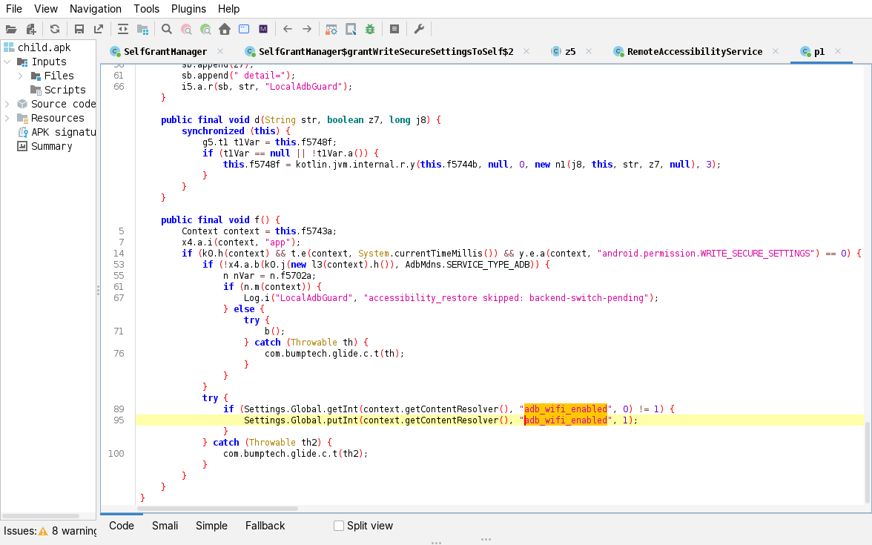
Task: Click the warning triangle icon in status bar
Action: click(x=43, y=531)
